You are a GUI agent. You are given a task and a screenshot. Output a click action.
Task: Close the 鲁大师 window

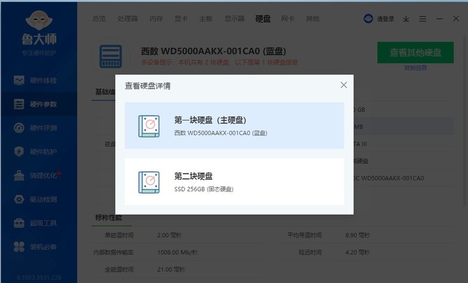(x=456, y=19)
